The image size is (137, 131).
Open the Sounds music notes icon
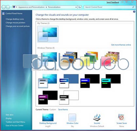pyautogui.click(x=97, y=117)
